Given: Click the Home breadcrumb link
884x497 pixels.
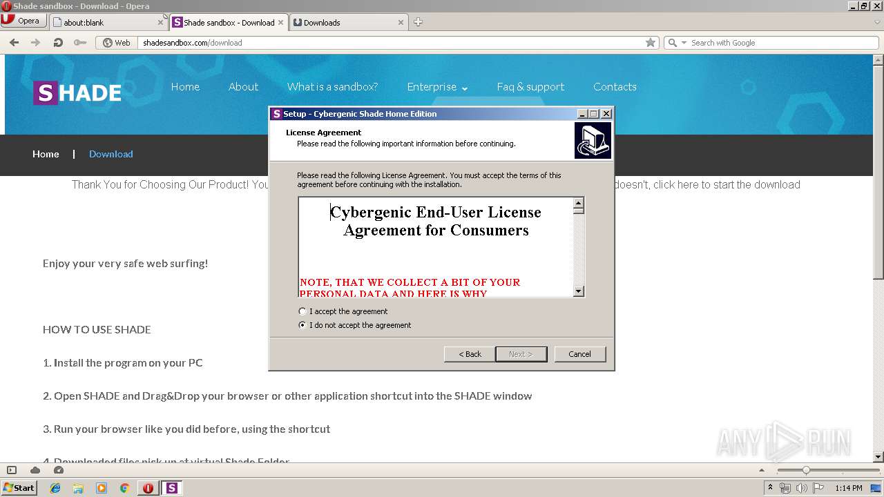Looking at the screenshot, I should (46, 154).
